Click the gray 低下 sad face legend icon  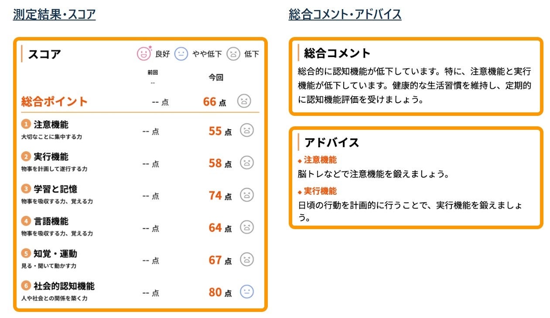pos(233,54)
